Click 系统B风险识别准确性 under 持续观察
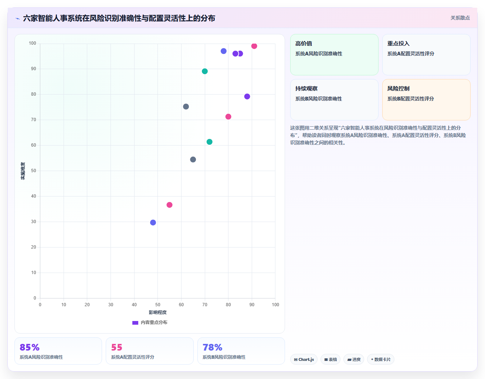The width and height of the screenshot is (485, 379). (x=319, y=99)
